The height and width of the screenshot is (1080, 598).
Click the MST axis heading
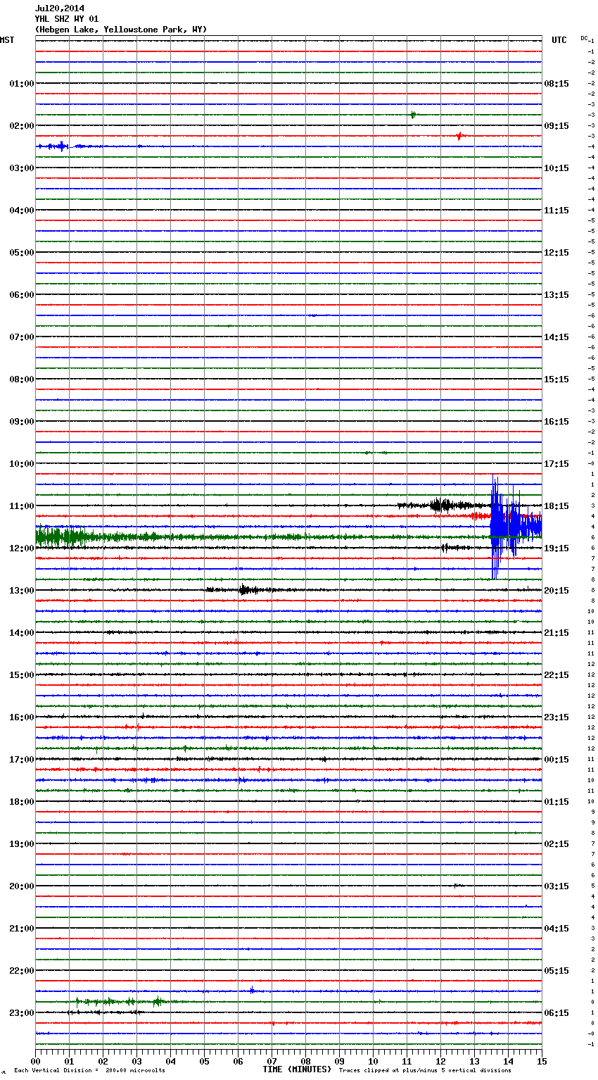tap(7, 40)
